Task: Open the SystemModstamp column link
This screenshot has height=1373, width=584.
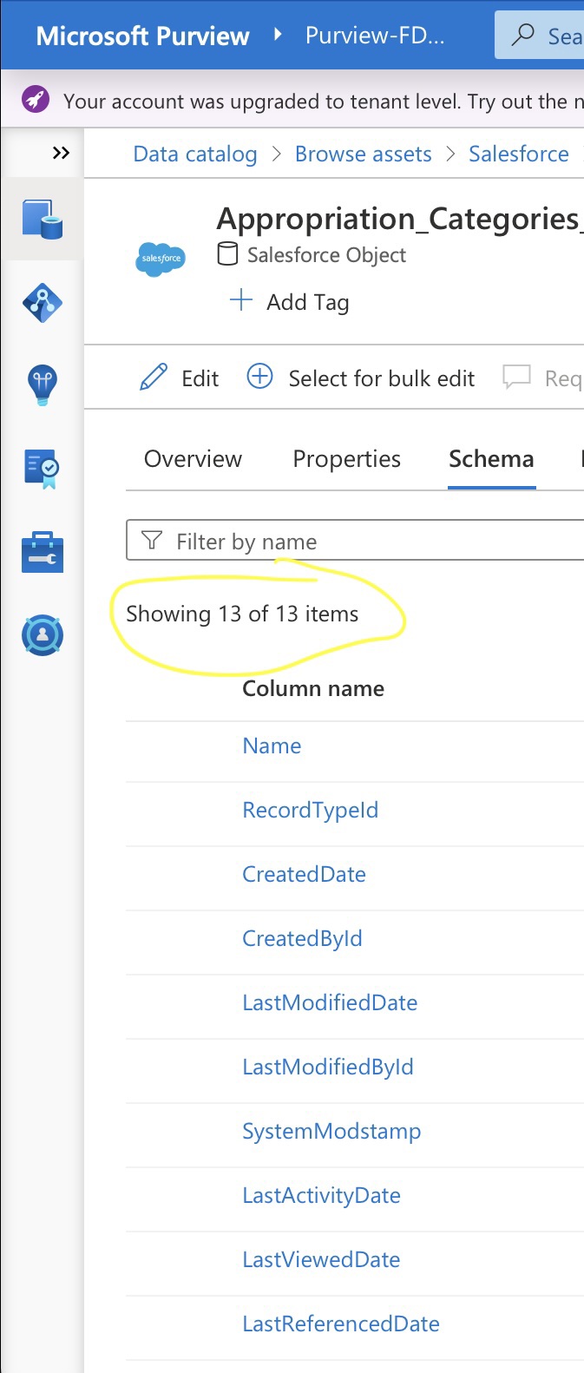Action: pyautogui.click(x=331, y=1131)
